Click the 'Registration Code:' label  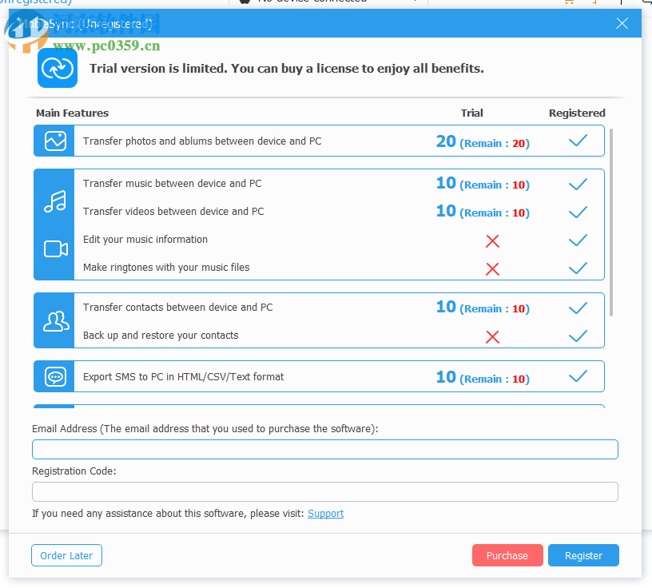pos(74,471)
